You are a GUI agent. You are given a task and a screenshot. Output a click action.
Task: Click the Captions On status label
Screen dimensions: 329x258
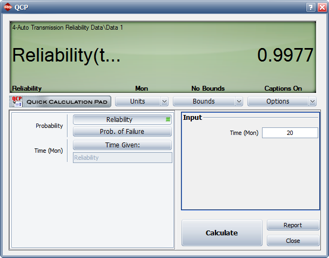tap(283, 89)
